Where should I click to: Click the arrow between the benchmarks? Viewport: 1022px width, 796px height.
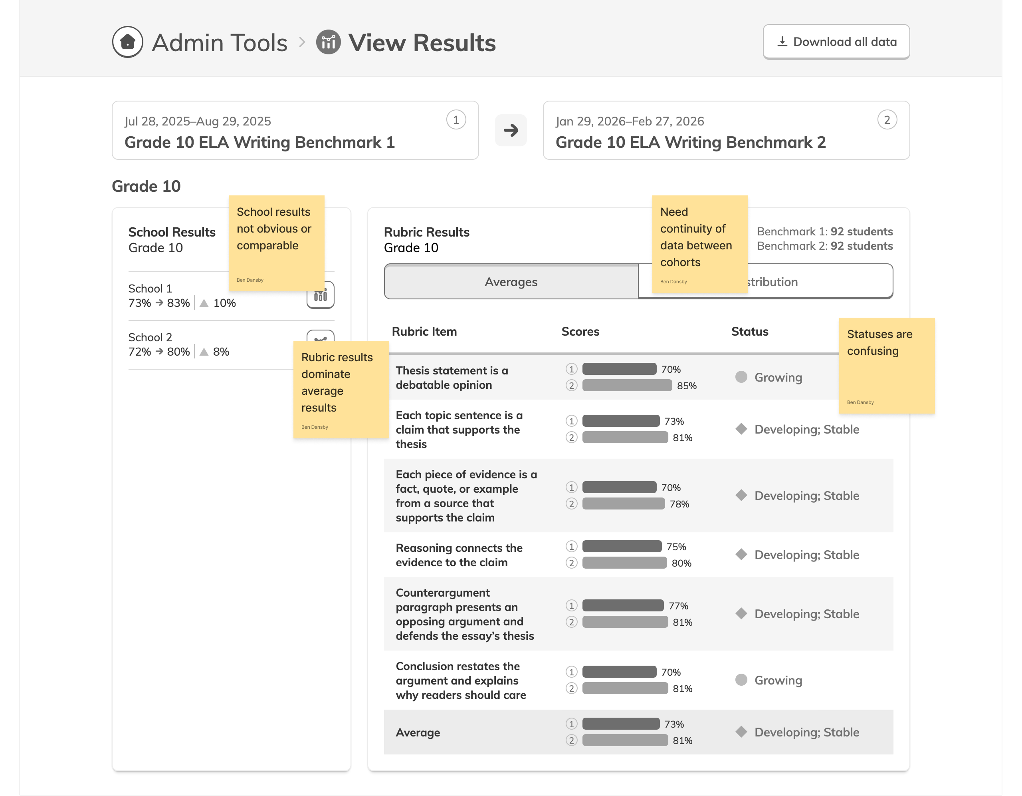511,130
